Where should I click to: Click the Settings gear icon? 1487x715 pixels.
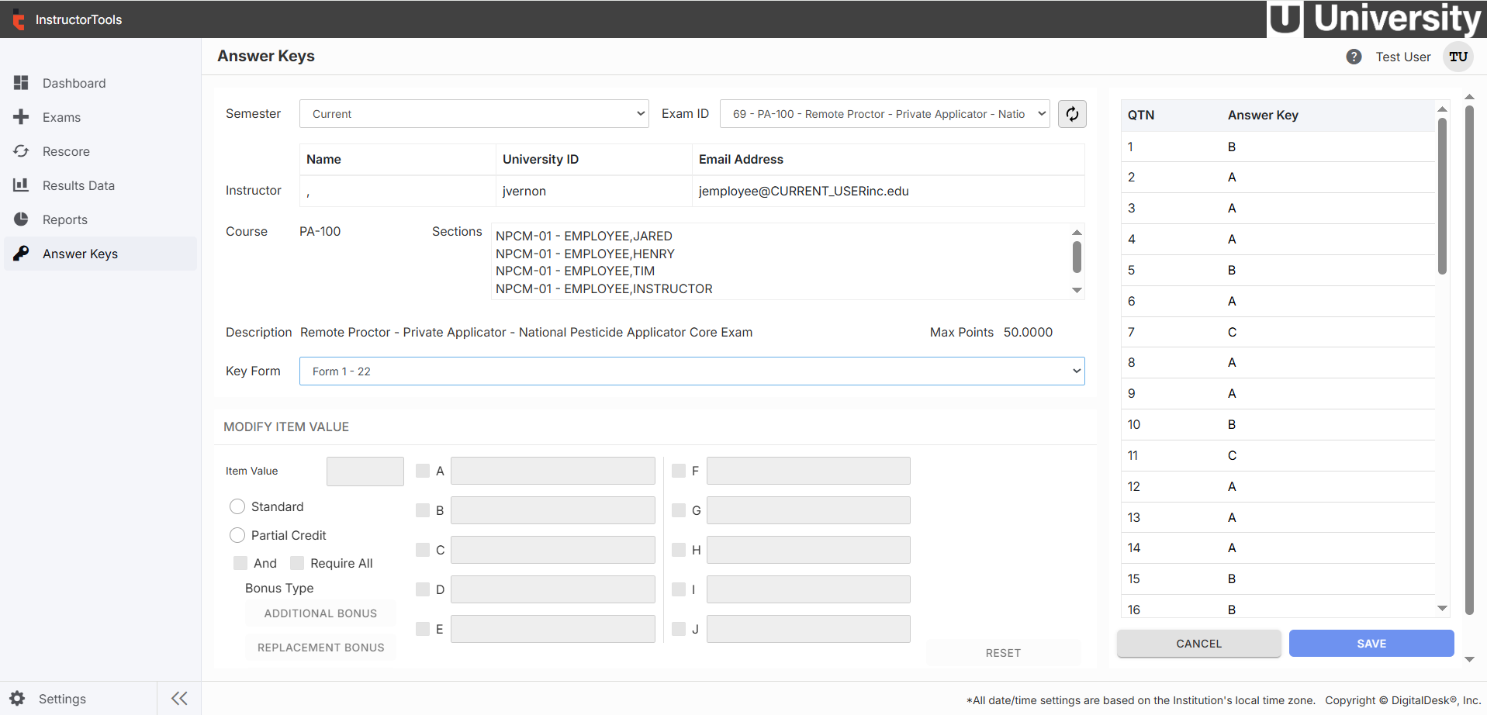(18, 699)
